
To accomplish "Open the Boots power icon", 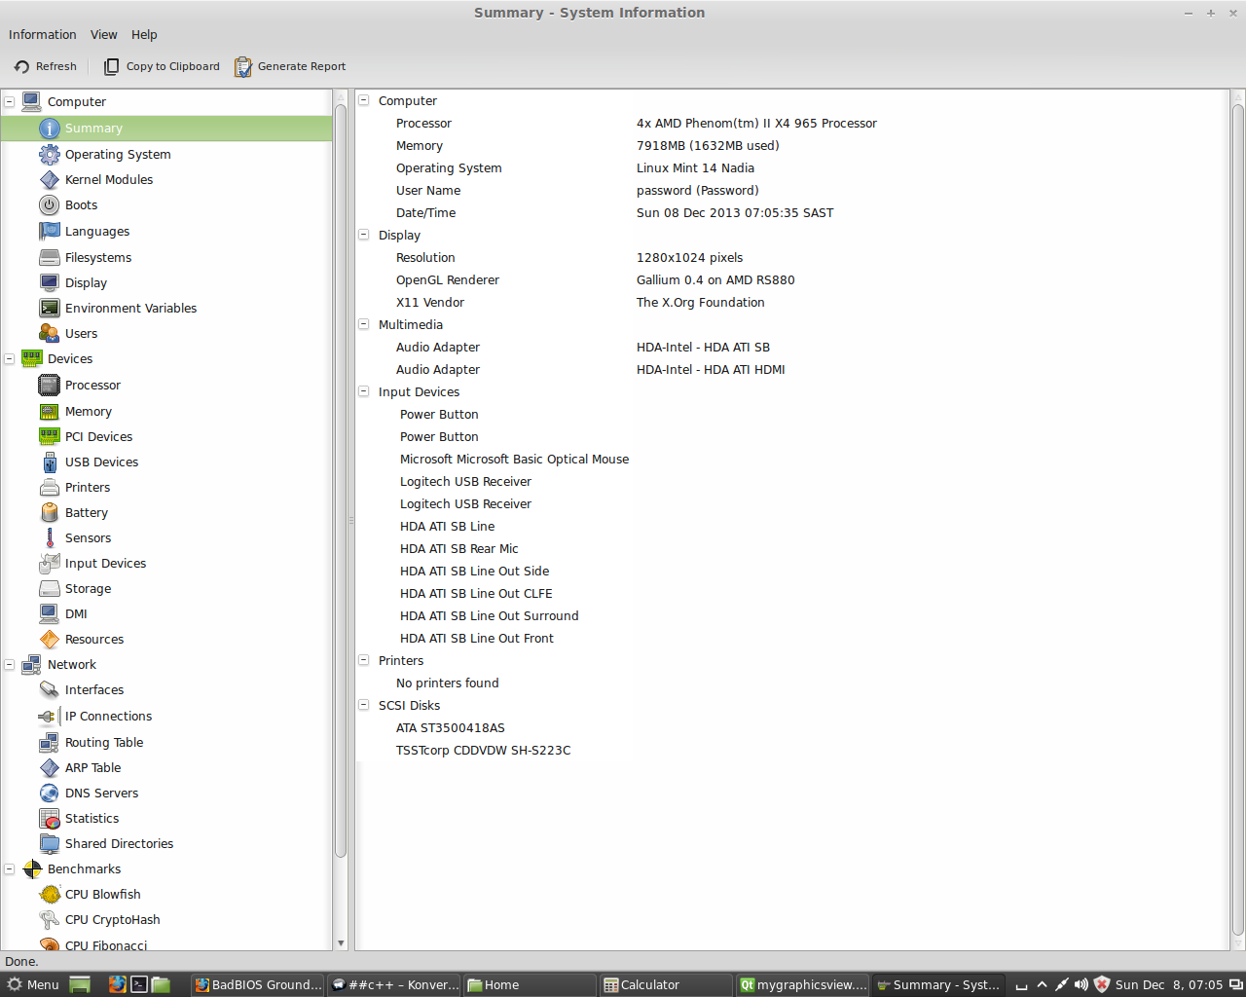I will [x=50, y=204].
